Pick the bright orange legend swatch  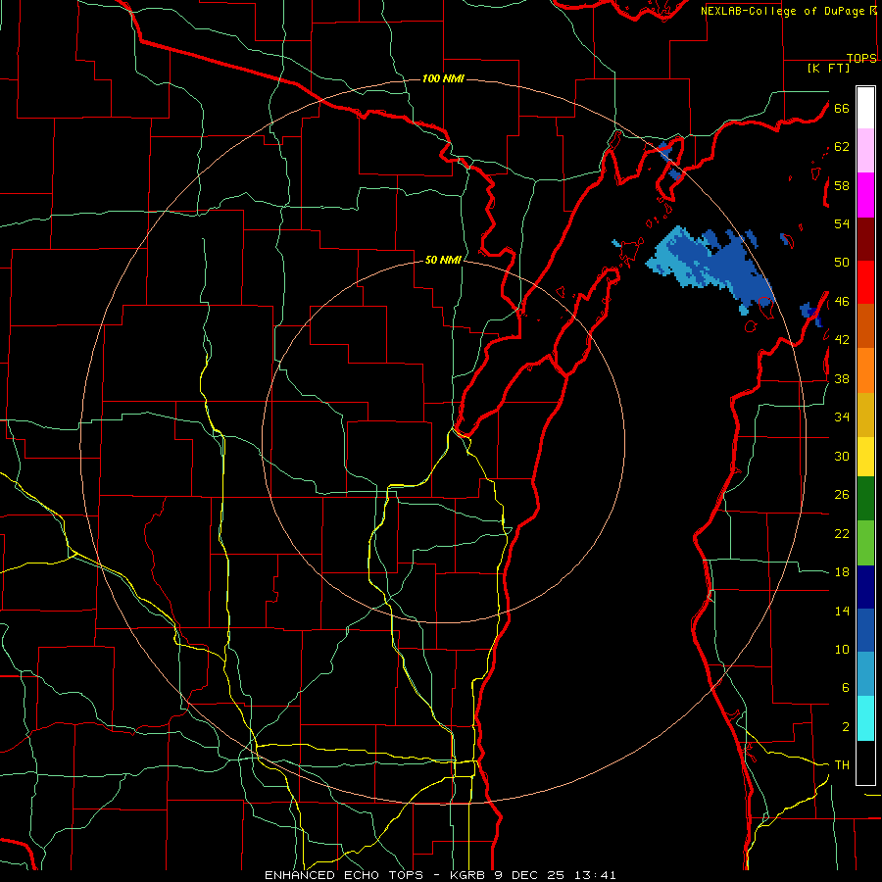(865, 370)
